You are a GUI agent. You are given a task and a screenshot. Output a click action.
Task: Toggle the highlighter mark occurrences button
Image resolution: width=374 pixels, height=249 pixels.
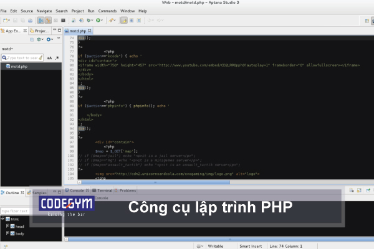124,21
